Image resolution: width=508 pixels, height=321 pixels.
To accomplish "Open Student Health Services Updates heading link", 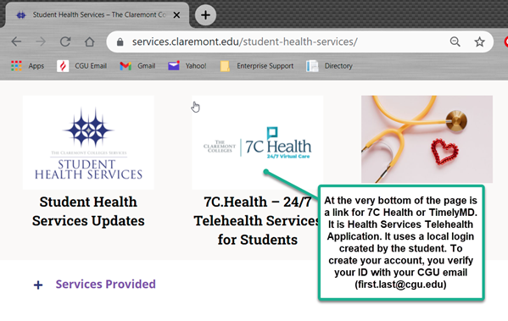I will click(88, 211).
